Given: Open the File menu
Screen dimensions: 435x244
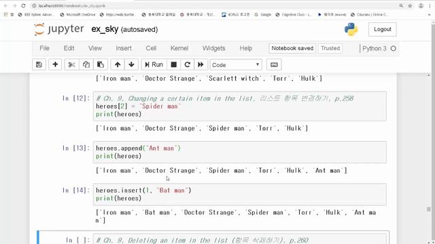Looking at the screenshot, I should pos(44,48).
